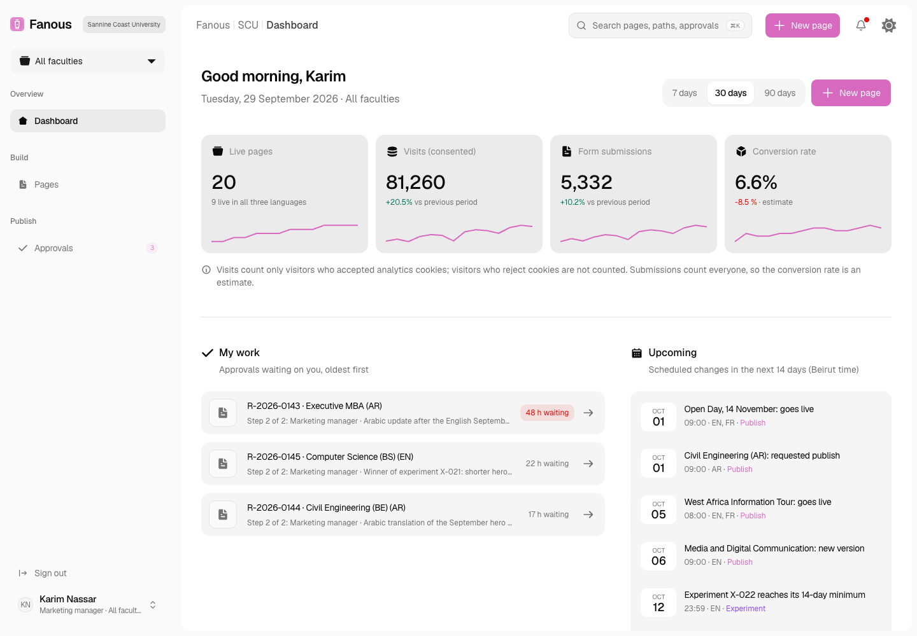The image size is (917, 636).
Task: Click the document icon for R-2026-0144
Action: (223, 515)
